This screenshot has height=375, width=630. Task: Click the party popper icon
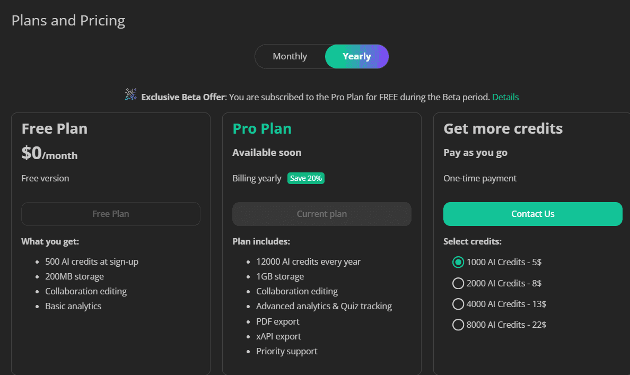pyautogui.click(x=130, y=94)
